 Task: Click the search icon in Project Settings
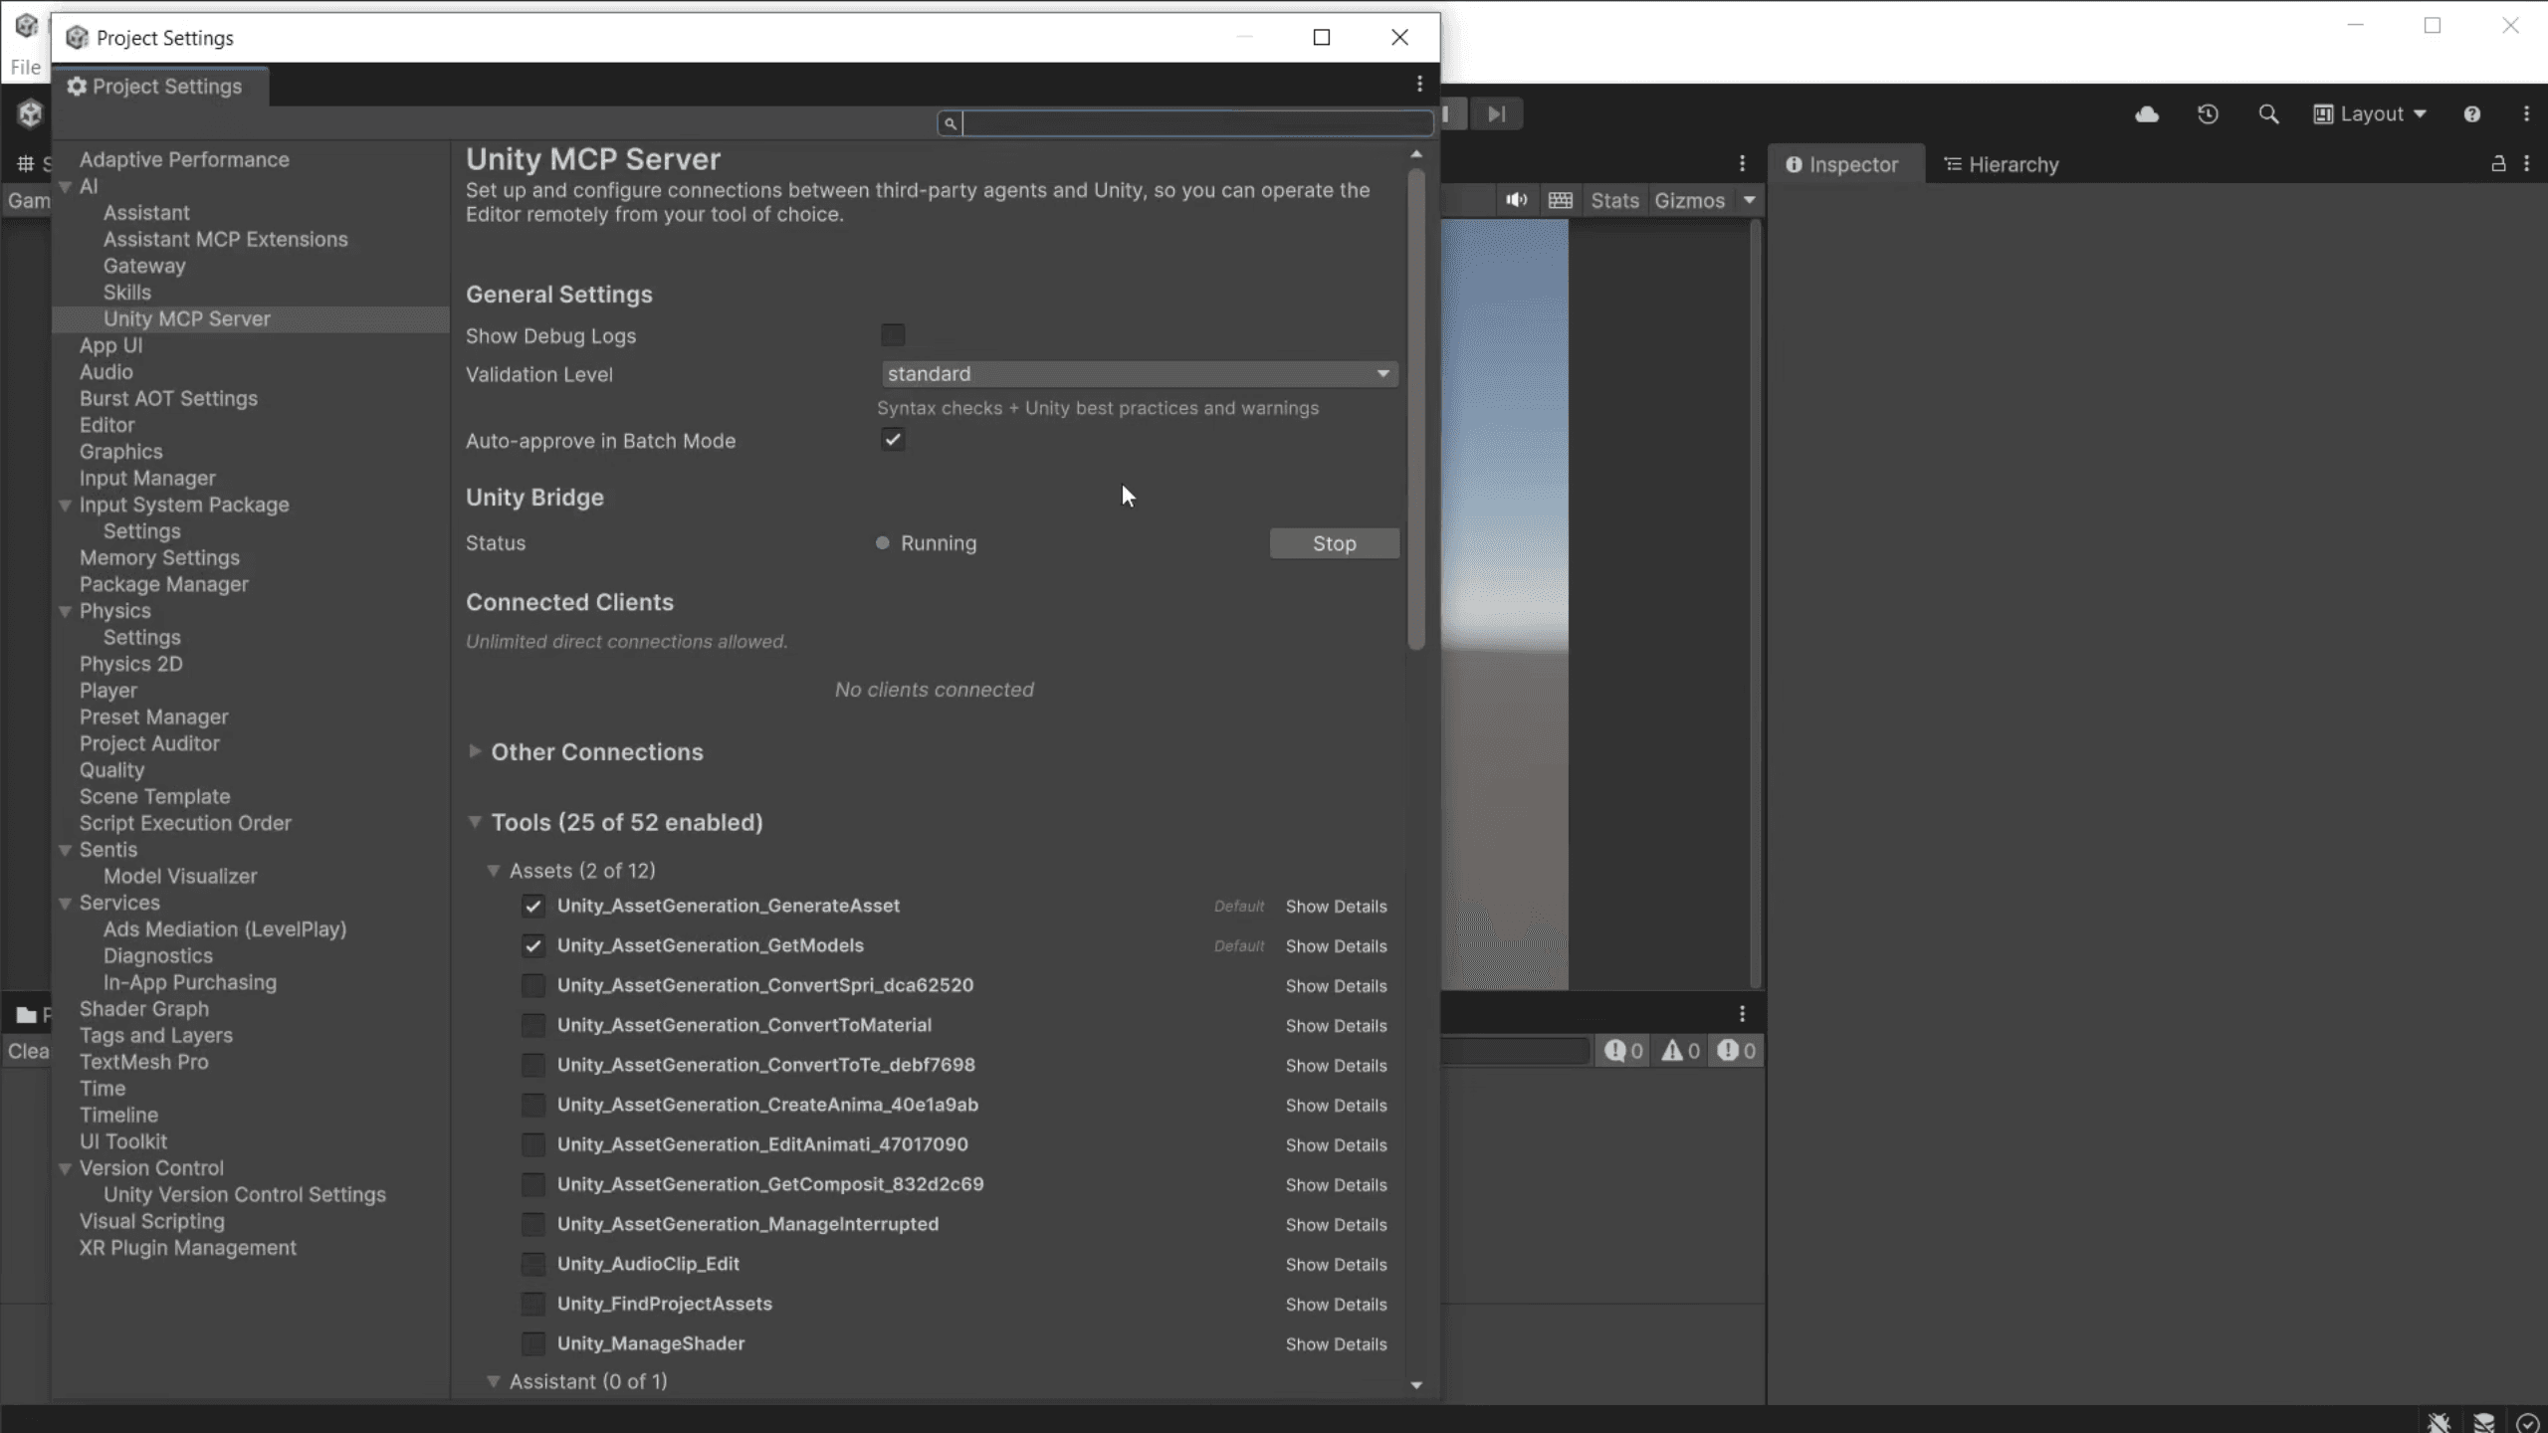click(x=950, y=123)
